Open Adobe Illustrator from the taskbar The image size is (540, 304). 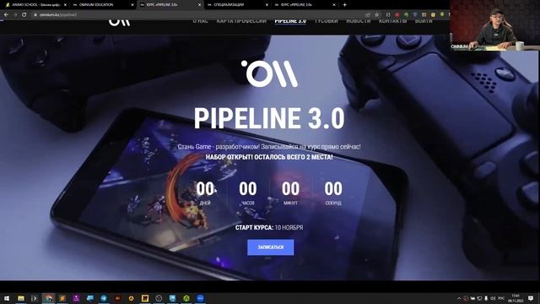coord(117,298)
